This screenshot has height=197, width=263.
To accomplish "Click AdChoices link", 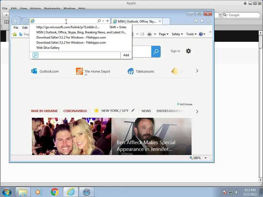I will click(x=185, y=104).
